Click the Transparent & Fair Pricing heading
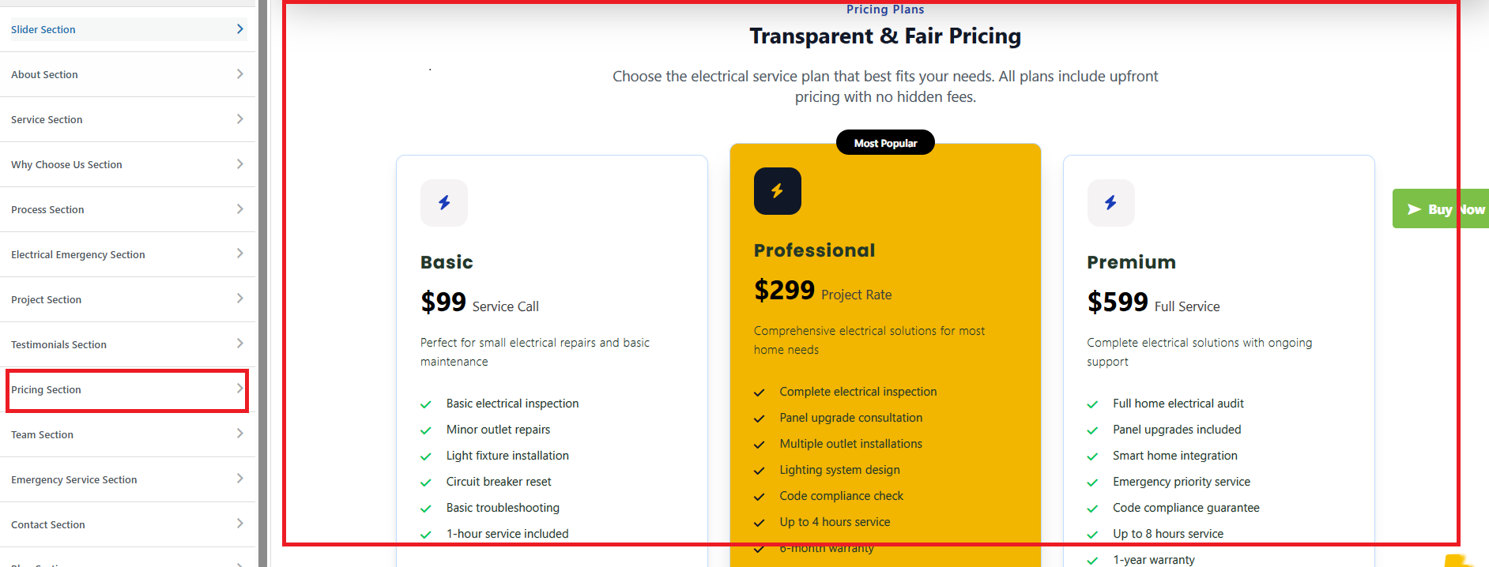 point(885,36)
